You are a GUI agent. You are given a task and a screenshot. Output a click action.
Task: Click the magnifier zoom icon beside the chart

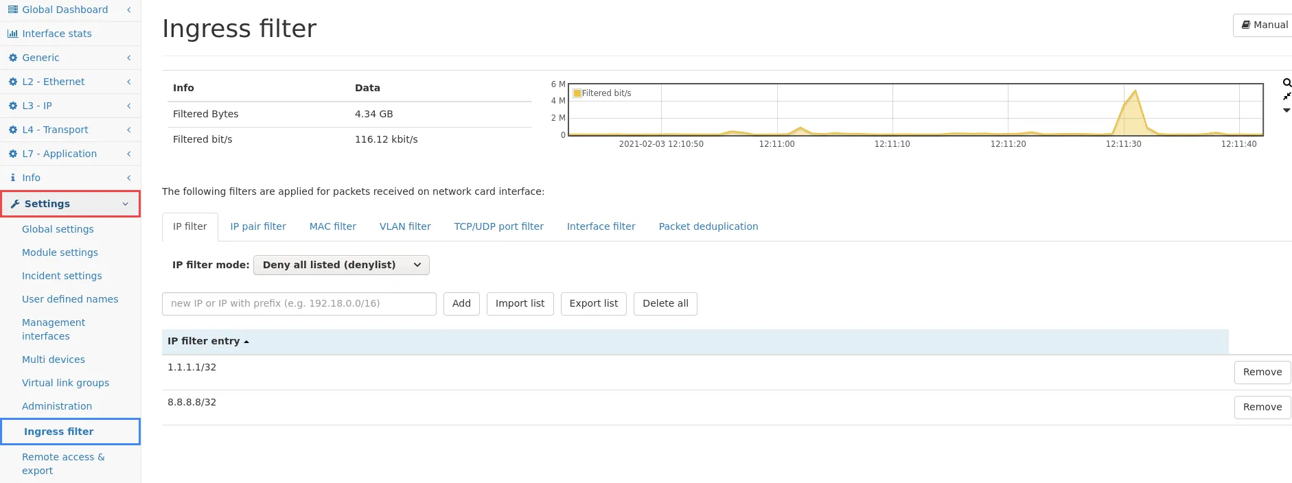(x=1287, y=83)
